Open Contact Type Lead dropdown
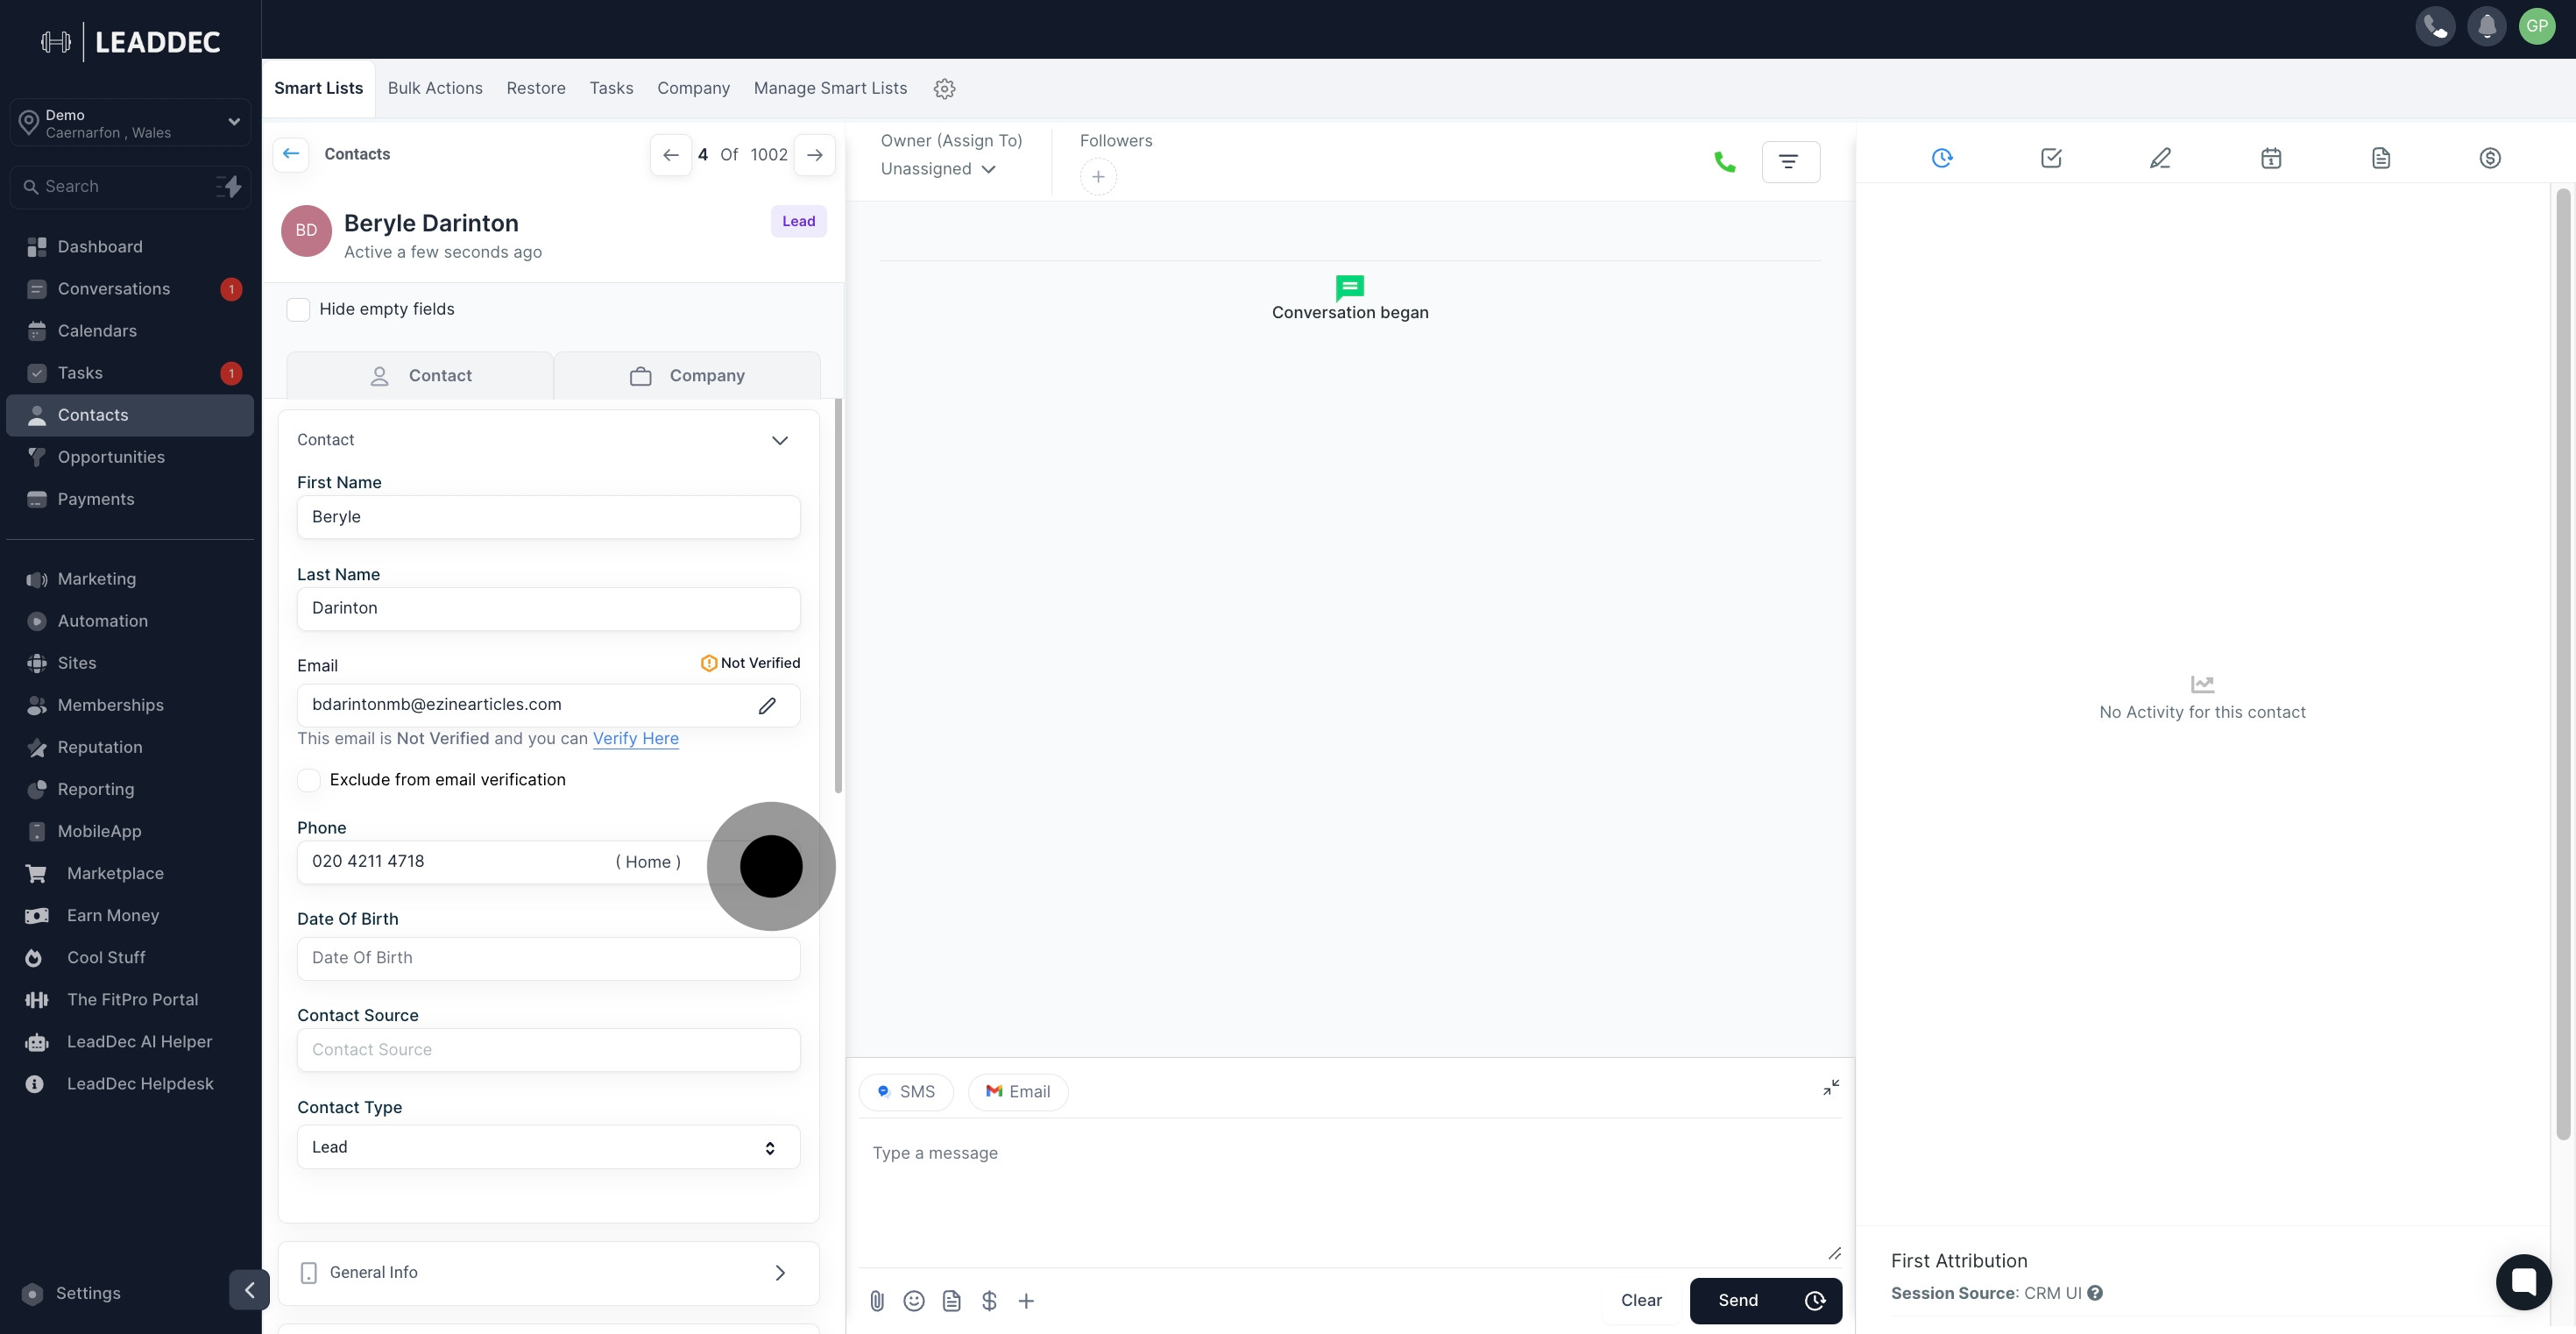 (548, 1148)
